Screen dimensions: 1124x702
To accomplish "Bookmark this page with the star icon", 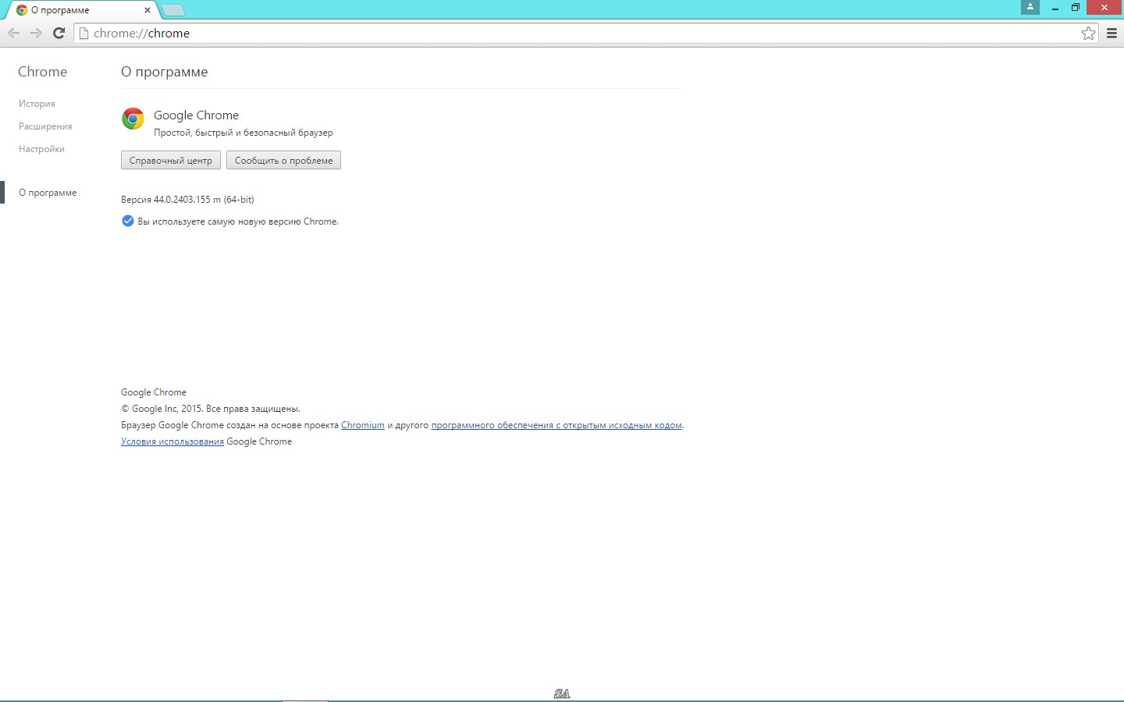I will (1088, 33).
